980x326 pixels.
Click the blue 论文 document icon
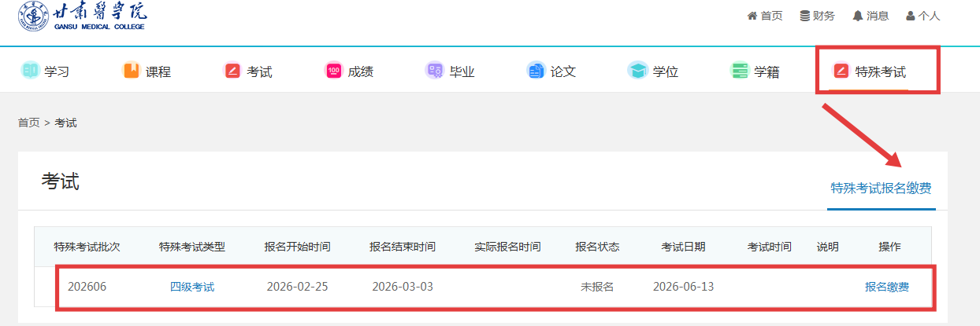coord(536,71)
